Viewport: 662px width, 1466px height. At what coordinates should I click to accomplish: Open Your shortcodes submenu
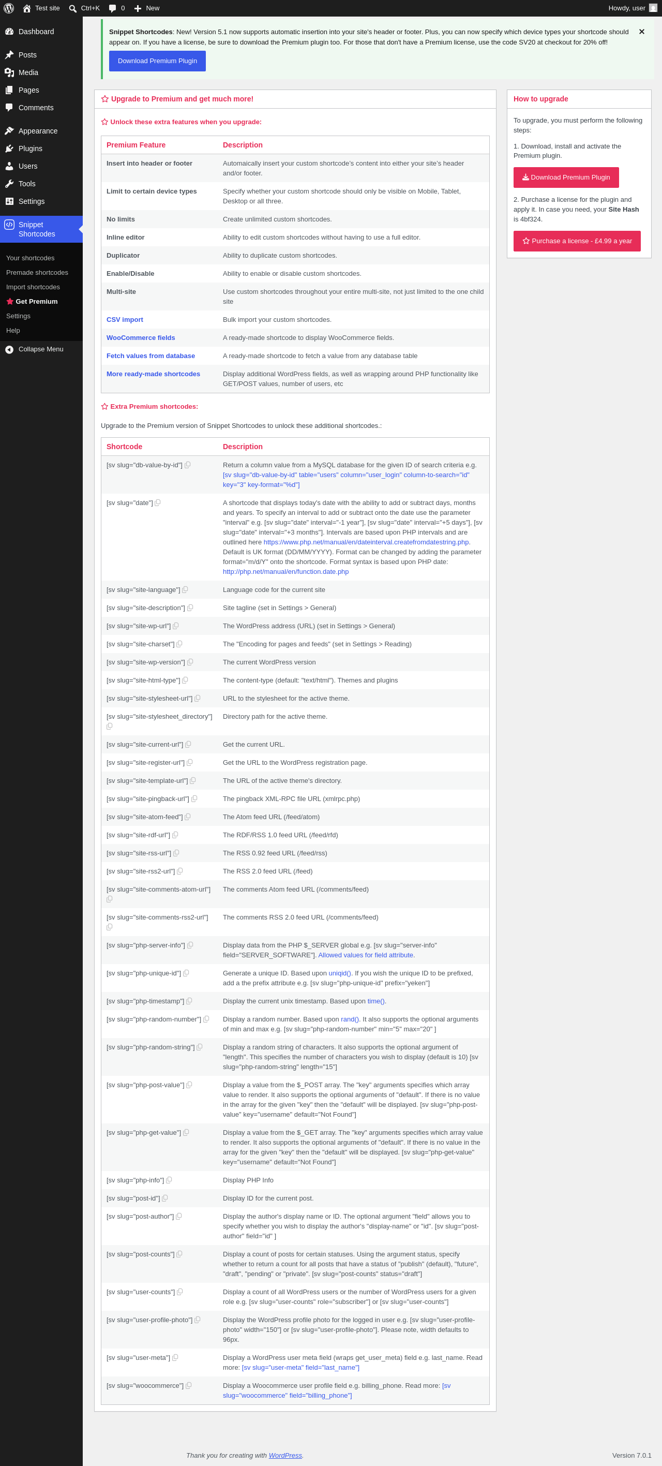(x=30, y=258)
